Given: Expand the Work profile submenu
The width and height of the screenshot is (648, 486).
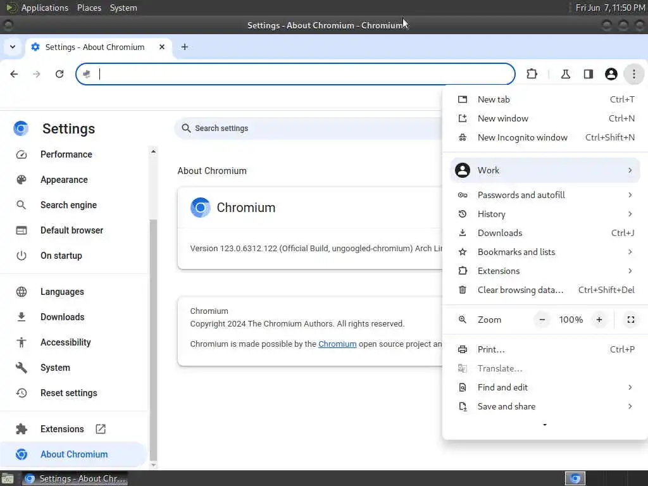Looking at the screenshot, I should [x=545, y=170].
